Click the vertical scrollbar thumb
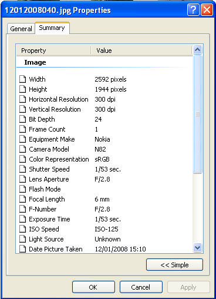The width and height of the screenshot is (216, 299). click(x=197, y=114)
